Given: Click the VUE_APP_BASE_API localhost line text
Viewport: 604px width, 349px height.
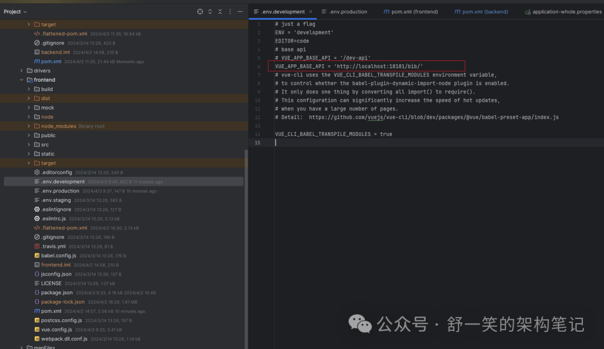Looking at the screenshot, I should (x=349, y=66).
